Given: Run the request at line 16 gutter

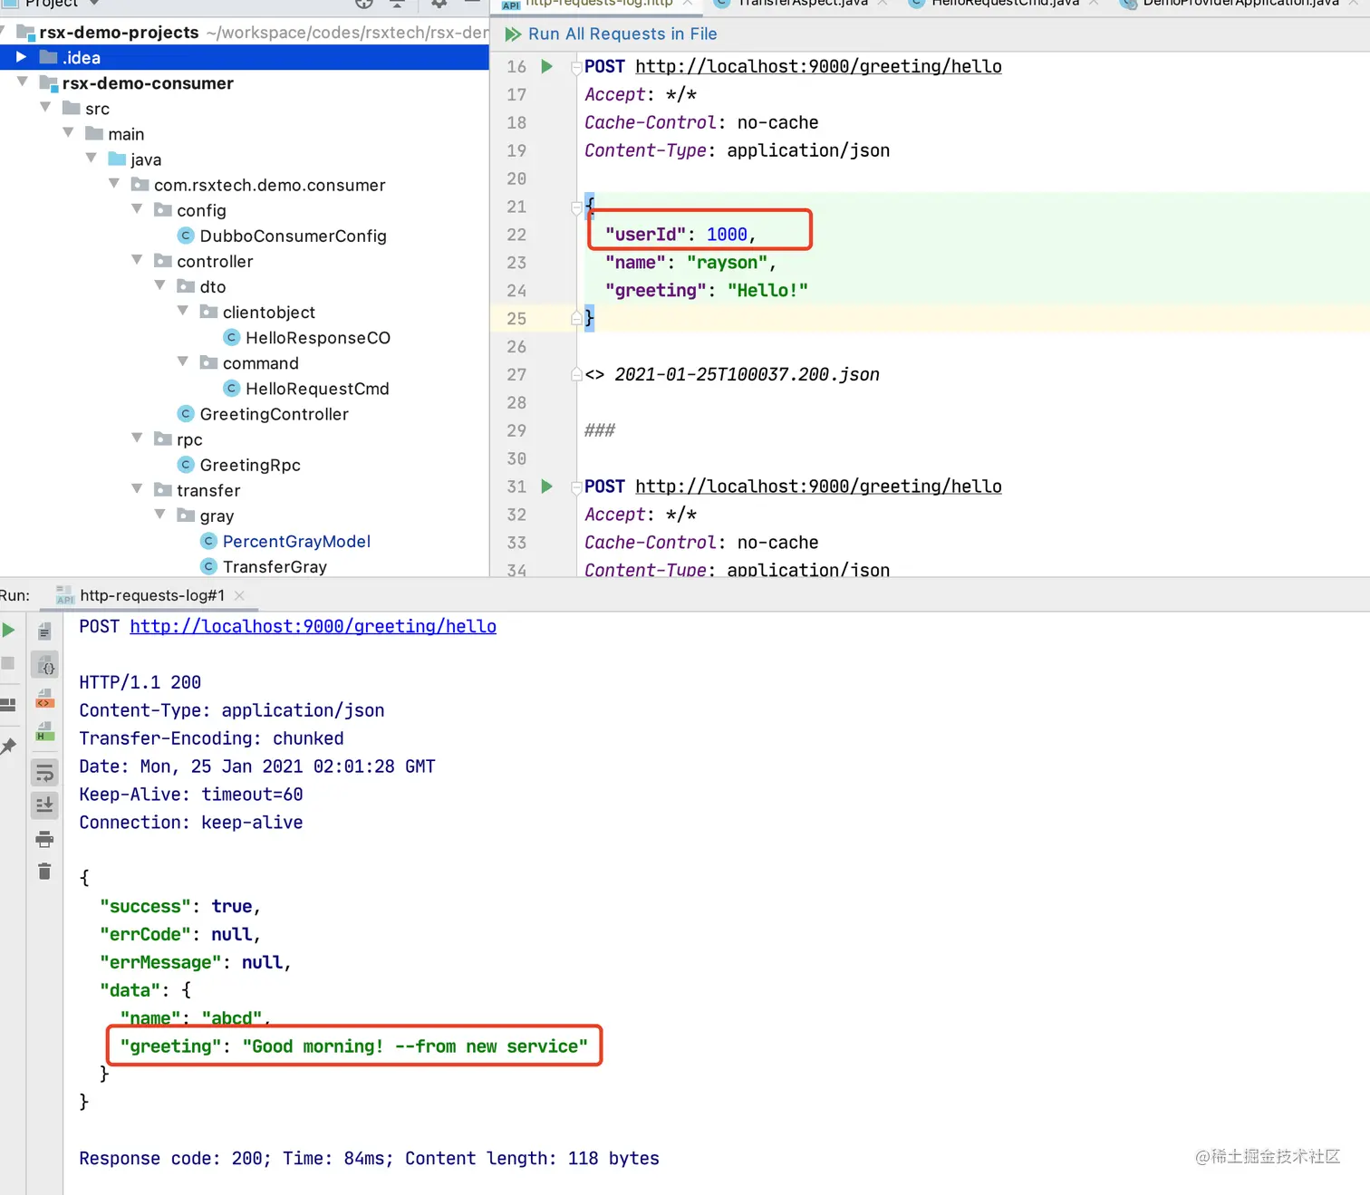Looking at the screenshot, I should pos(546,66).
